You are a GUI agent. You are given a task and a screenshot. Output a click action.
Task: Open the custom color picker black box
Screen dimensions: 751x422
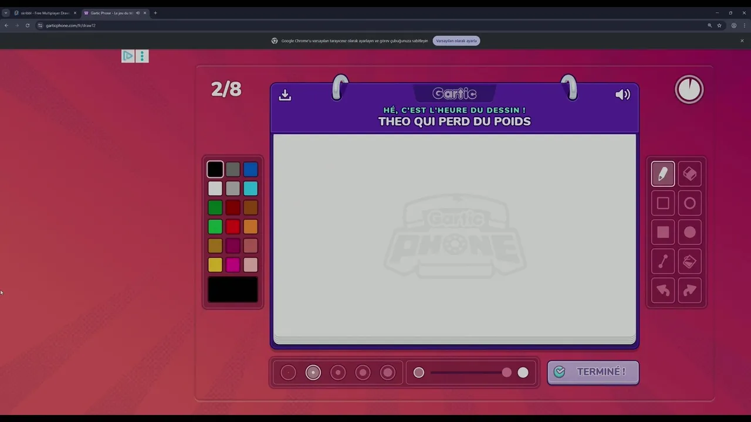(x=233, y=290)
